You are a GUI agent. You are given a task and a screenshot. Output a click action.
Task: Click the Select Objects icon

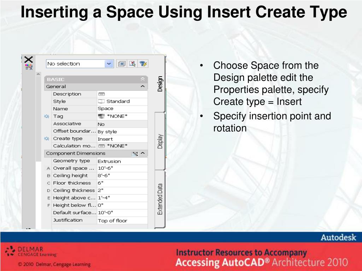[133, 64]
